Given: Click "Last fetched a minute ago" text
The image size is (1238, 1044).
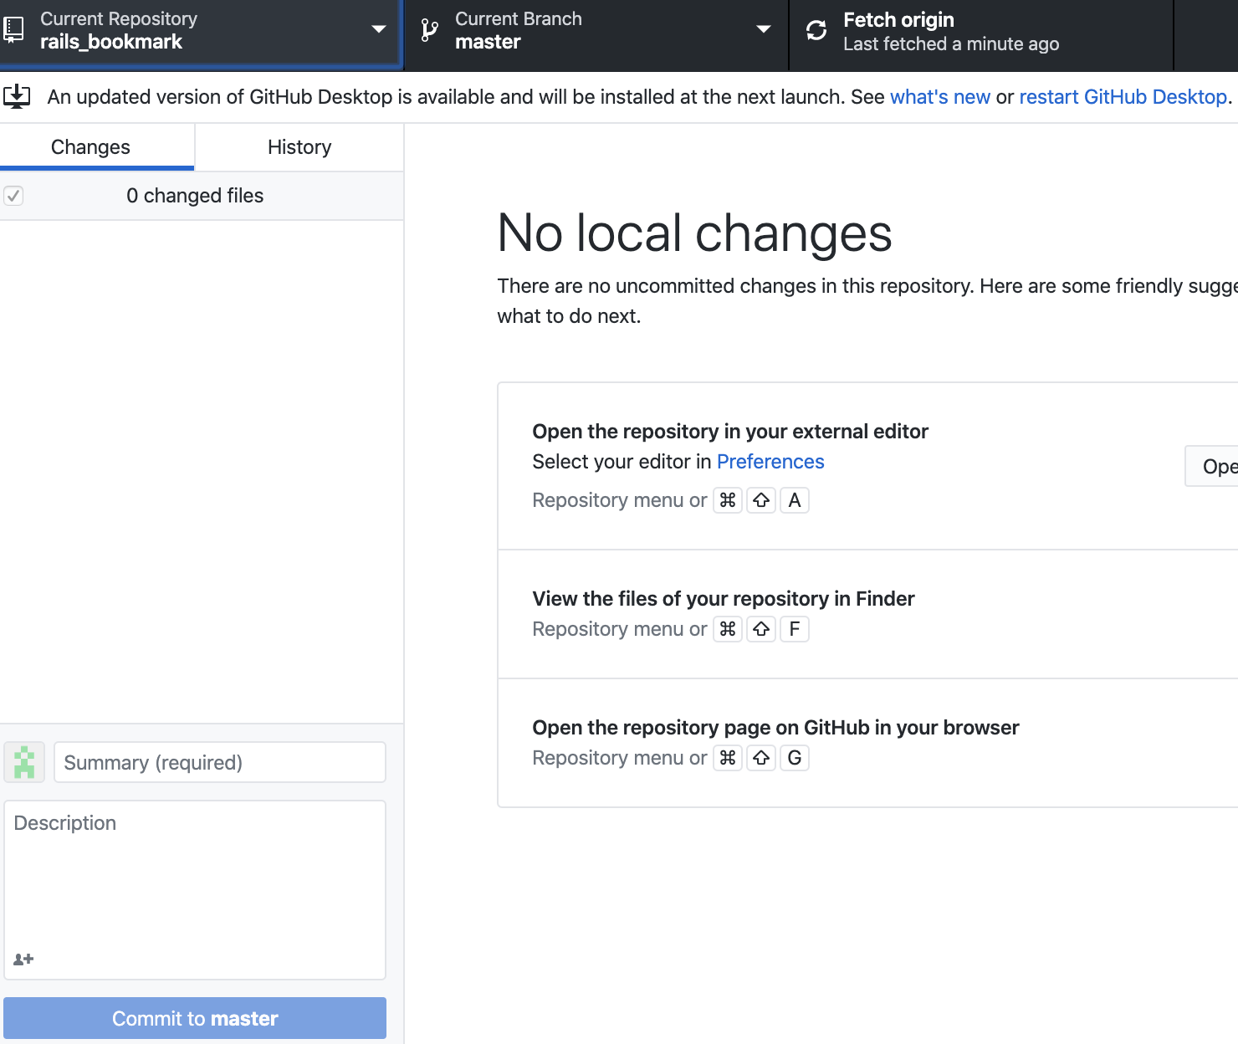Looking at the screenshot, I should coord(951,43).
